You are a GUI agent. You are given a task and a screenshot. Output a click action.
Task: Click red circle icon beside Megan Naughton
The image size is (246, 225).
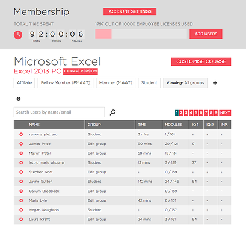pyautogui.click(x=21, y=210)
